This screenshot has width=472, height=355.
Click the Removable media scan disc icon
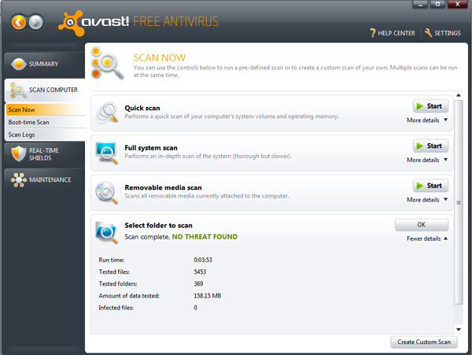click(106, 192)
